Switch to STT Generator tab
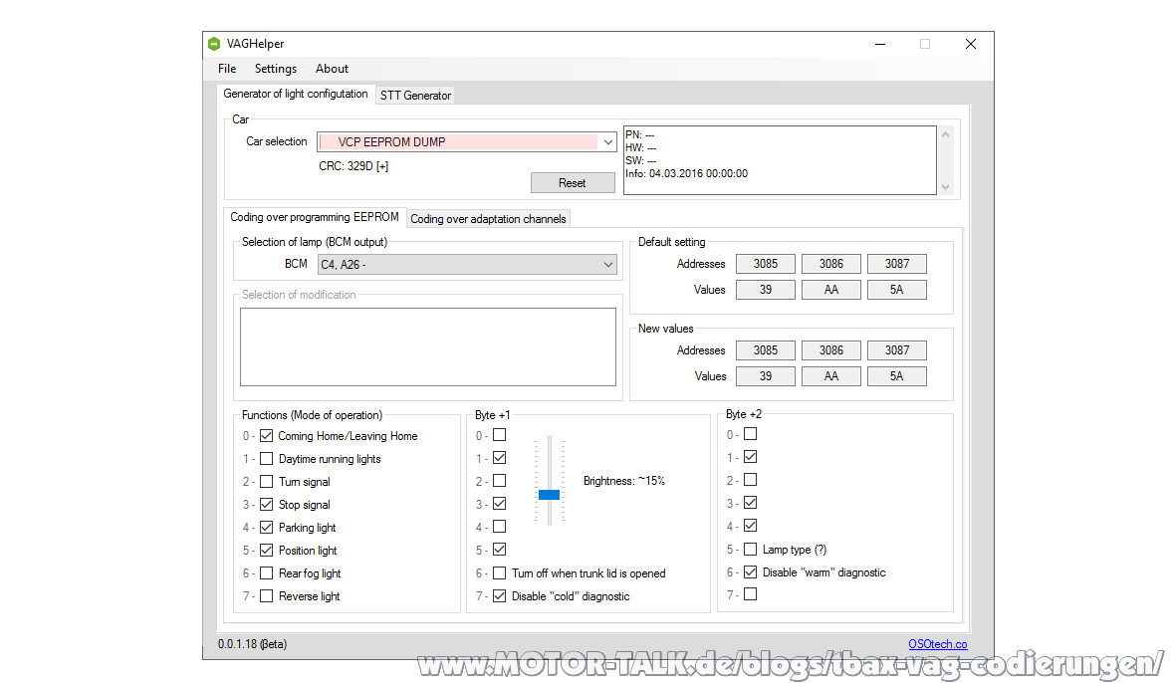1172x683 pixels. click(x=415, y=96)
